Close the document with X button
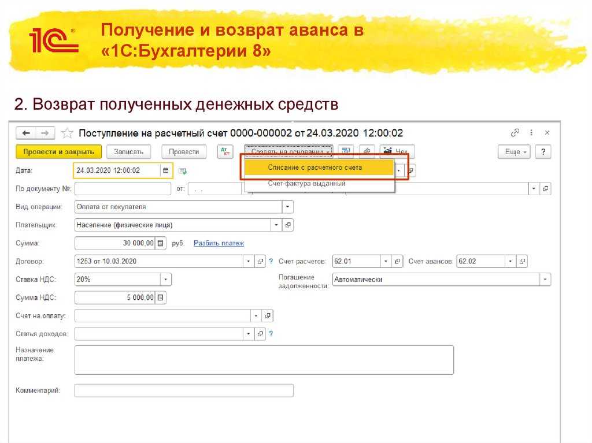The width and height of the screenshot is (592, 443). [x=547, y=133]
